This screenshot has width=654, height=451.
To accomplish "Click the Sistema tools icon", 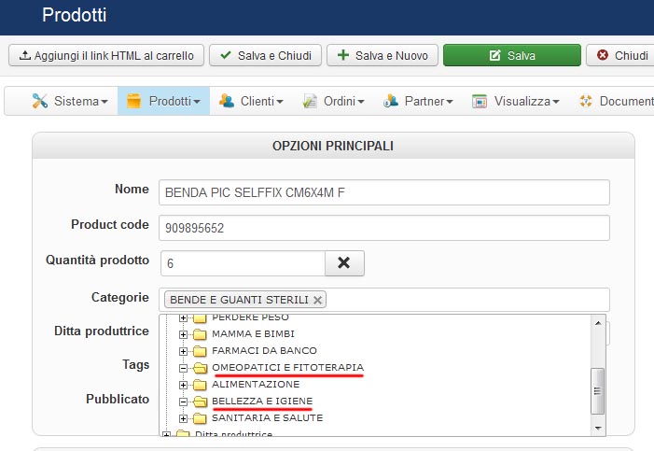I will 40,101.
